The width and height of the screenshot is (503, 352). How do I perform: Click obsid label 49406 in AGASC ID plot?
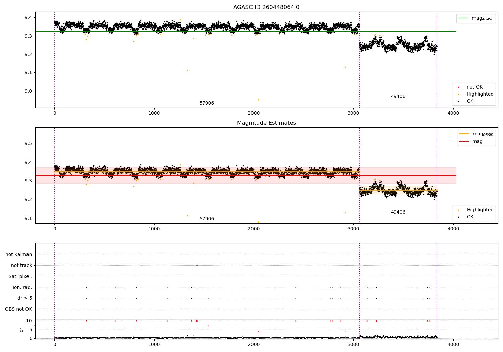398,97
